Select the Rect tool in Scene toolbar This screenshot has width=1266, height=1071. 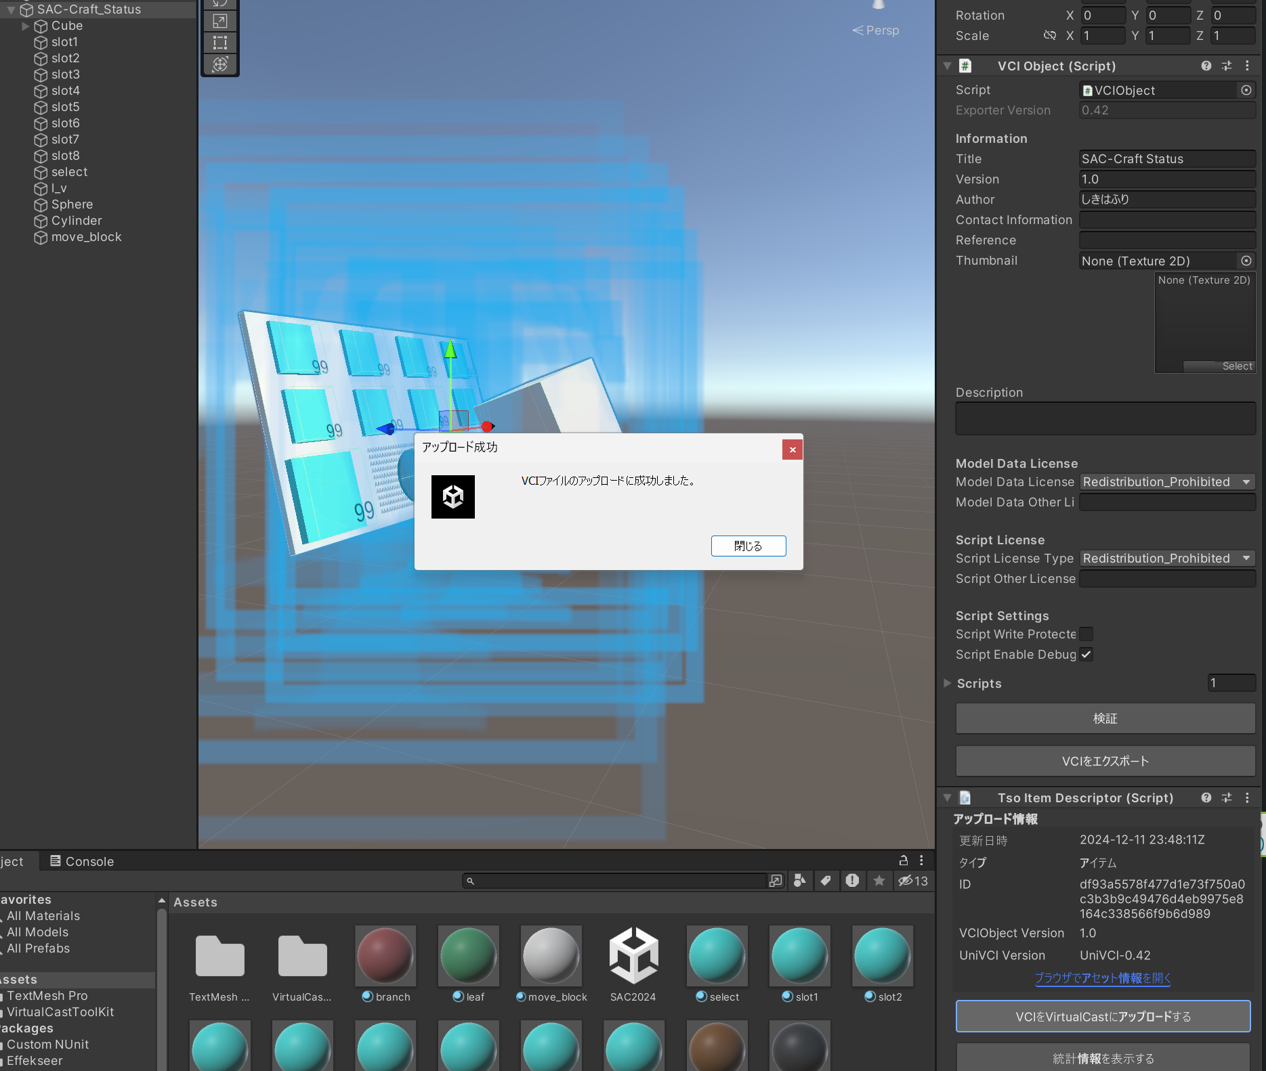220,43
